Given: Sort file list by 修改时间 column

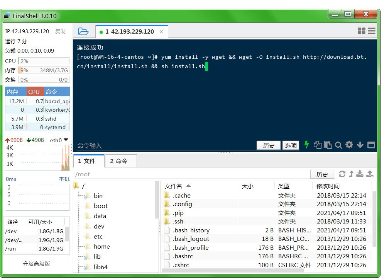Looking at the screenshot, I should [x=328, y=186].
